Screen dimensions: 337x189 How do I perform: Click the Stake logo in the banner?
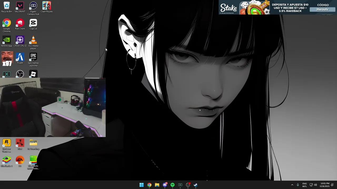click(x=229, y=8)
